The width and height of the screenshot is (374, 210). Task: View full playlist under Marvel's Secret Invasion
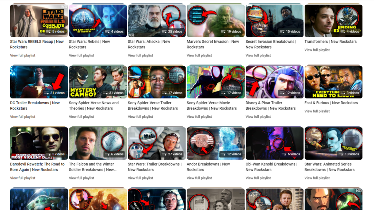point(199,55)
